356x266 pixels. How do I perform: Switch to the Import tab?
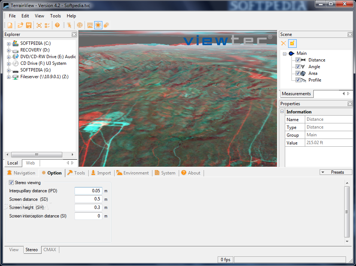101,173
